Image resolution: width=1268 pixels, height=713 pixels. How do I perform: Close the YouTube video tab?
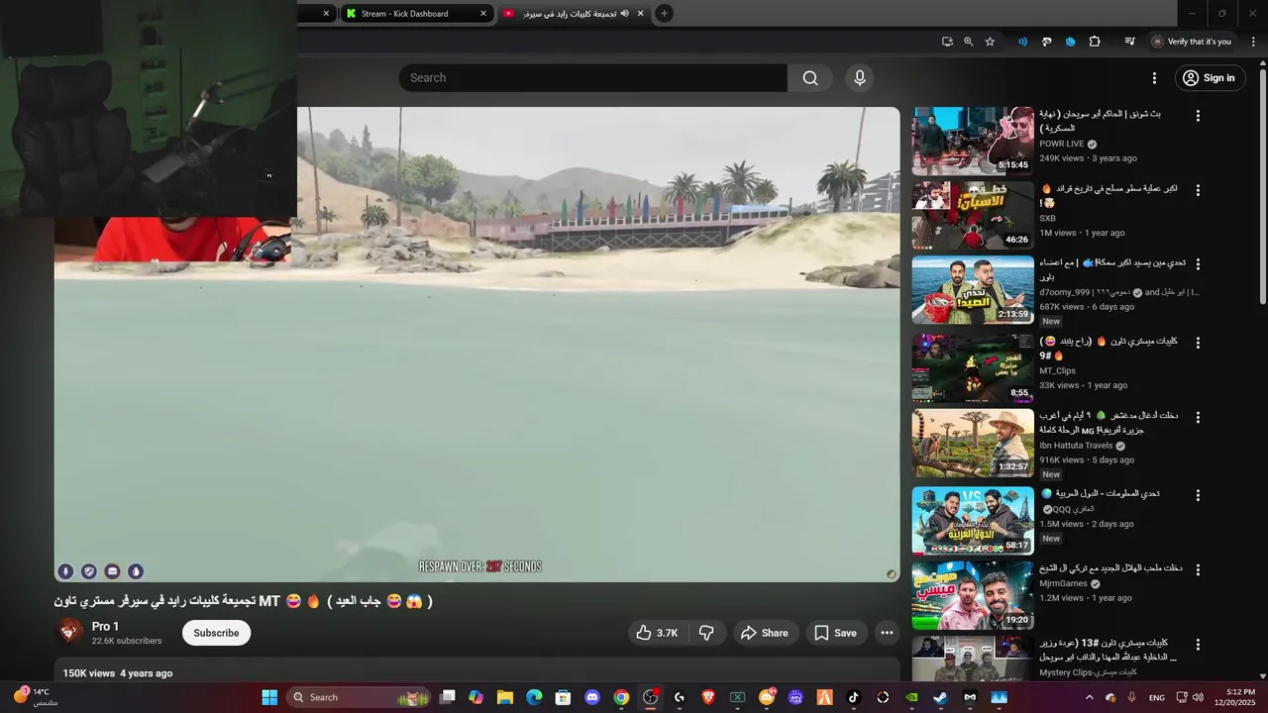point(641,14)
